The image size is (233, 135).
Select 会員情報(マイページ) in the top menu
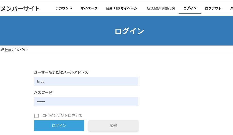click(x=122, y=8)
